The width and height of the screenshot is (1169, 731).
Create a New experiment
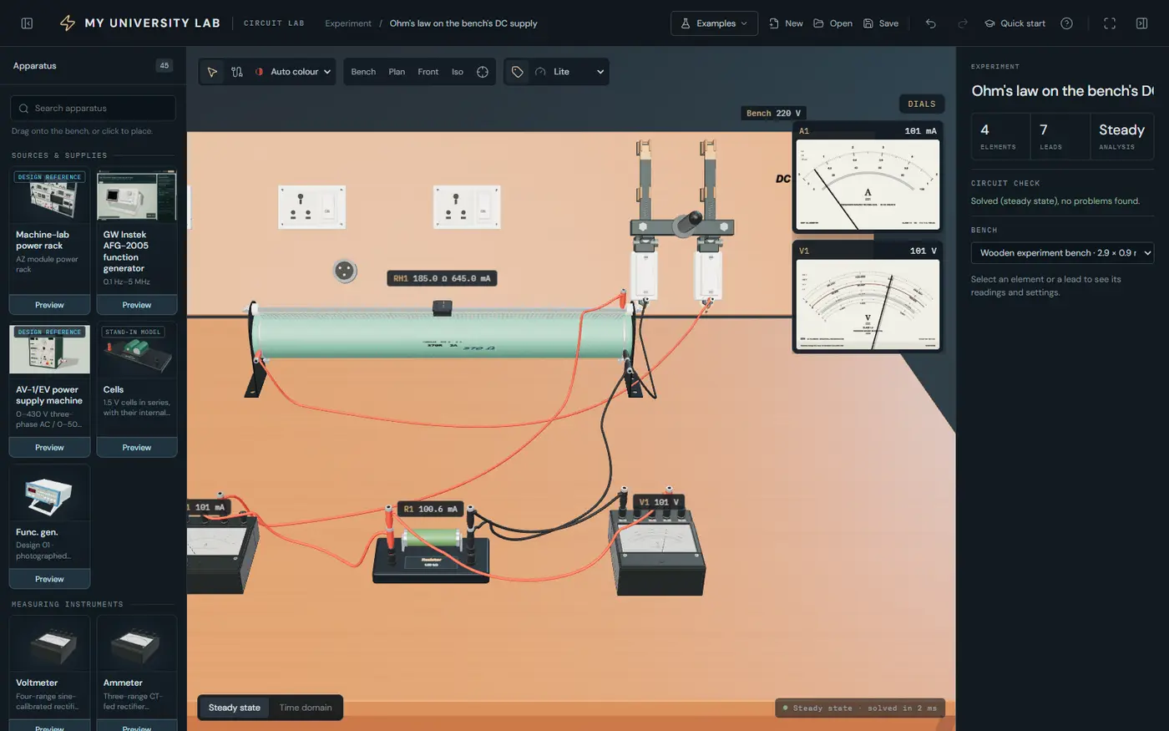tap(786, 23)
